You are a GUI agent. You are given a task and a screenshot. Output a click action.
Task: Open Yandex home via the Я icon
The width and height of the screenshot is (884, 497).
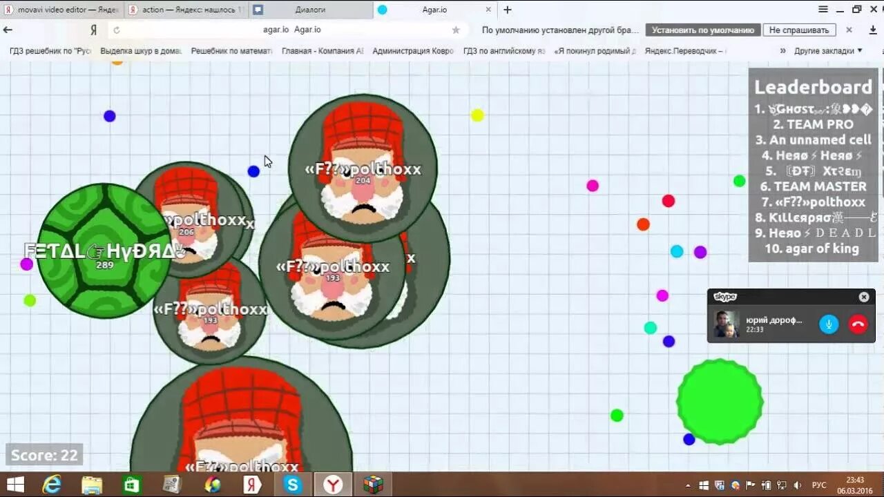(x=93, y=30)
